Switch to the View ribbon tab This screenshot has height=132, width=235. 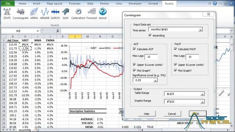(x=119, y=3)
